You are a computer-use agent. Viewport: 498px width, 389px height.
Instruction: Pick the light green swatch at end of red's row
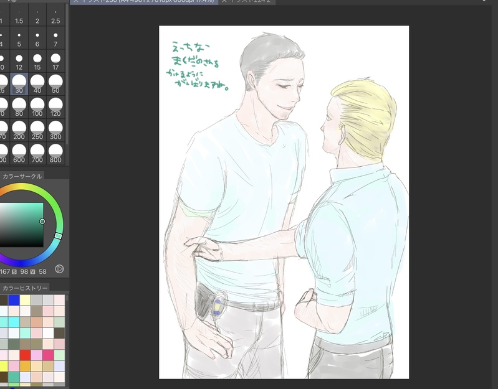[59, 355]
